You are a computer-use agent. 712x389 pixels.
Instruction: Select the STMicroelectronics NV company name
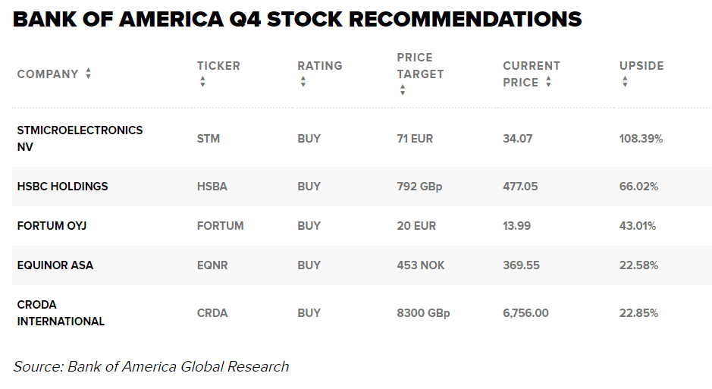point(80,139)
